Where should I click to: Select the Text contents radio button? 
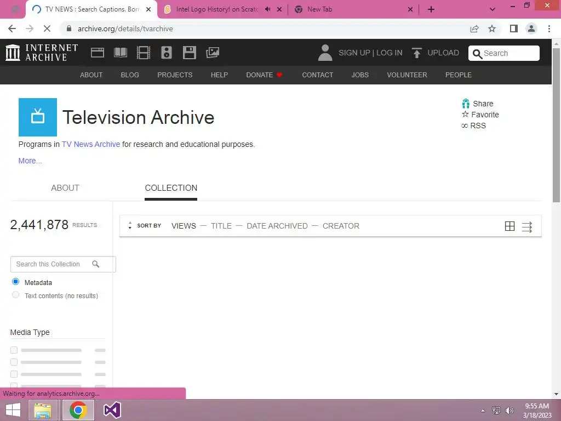point(15,295)
